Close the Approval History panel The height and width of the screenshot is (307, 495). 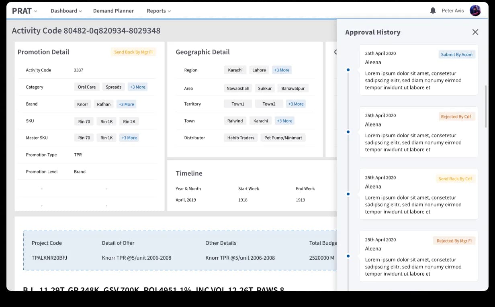click(475, 32)
